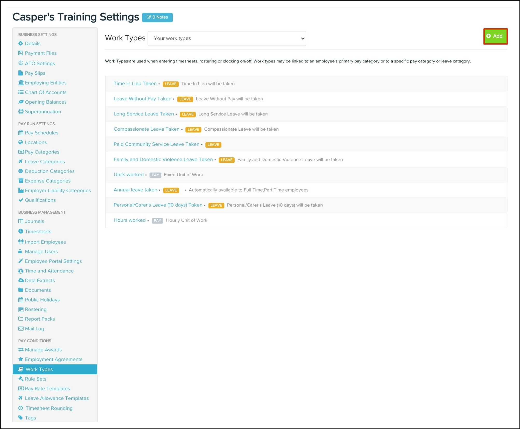The width and height of the screenshot is (520, 429).
Task: Click the ATO Settings scales icon
Action: coord(20,63)
